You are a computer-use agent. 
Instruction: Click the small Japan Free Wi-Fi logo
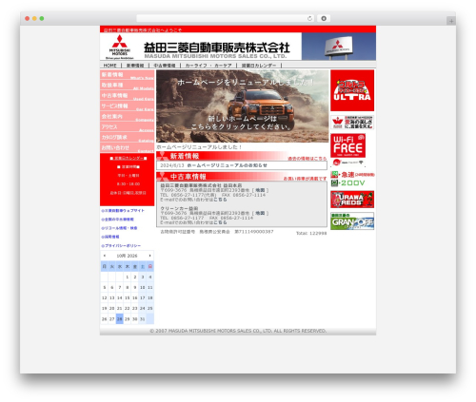[347, 163]
